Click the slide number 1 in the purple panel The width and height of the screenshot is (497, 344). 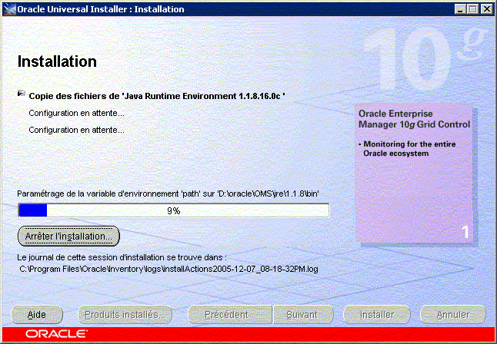[x=465, y=231]
